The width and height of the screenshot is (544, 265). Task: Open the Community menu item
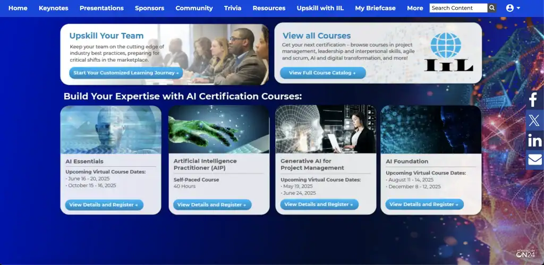[194, 8]
